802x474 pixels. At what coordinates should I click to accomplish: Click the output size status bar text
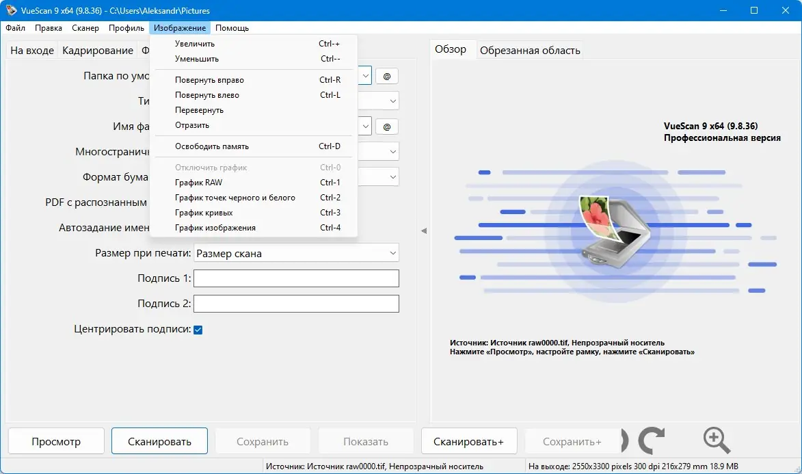633,466
